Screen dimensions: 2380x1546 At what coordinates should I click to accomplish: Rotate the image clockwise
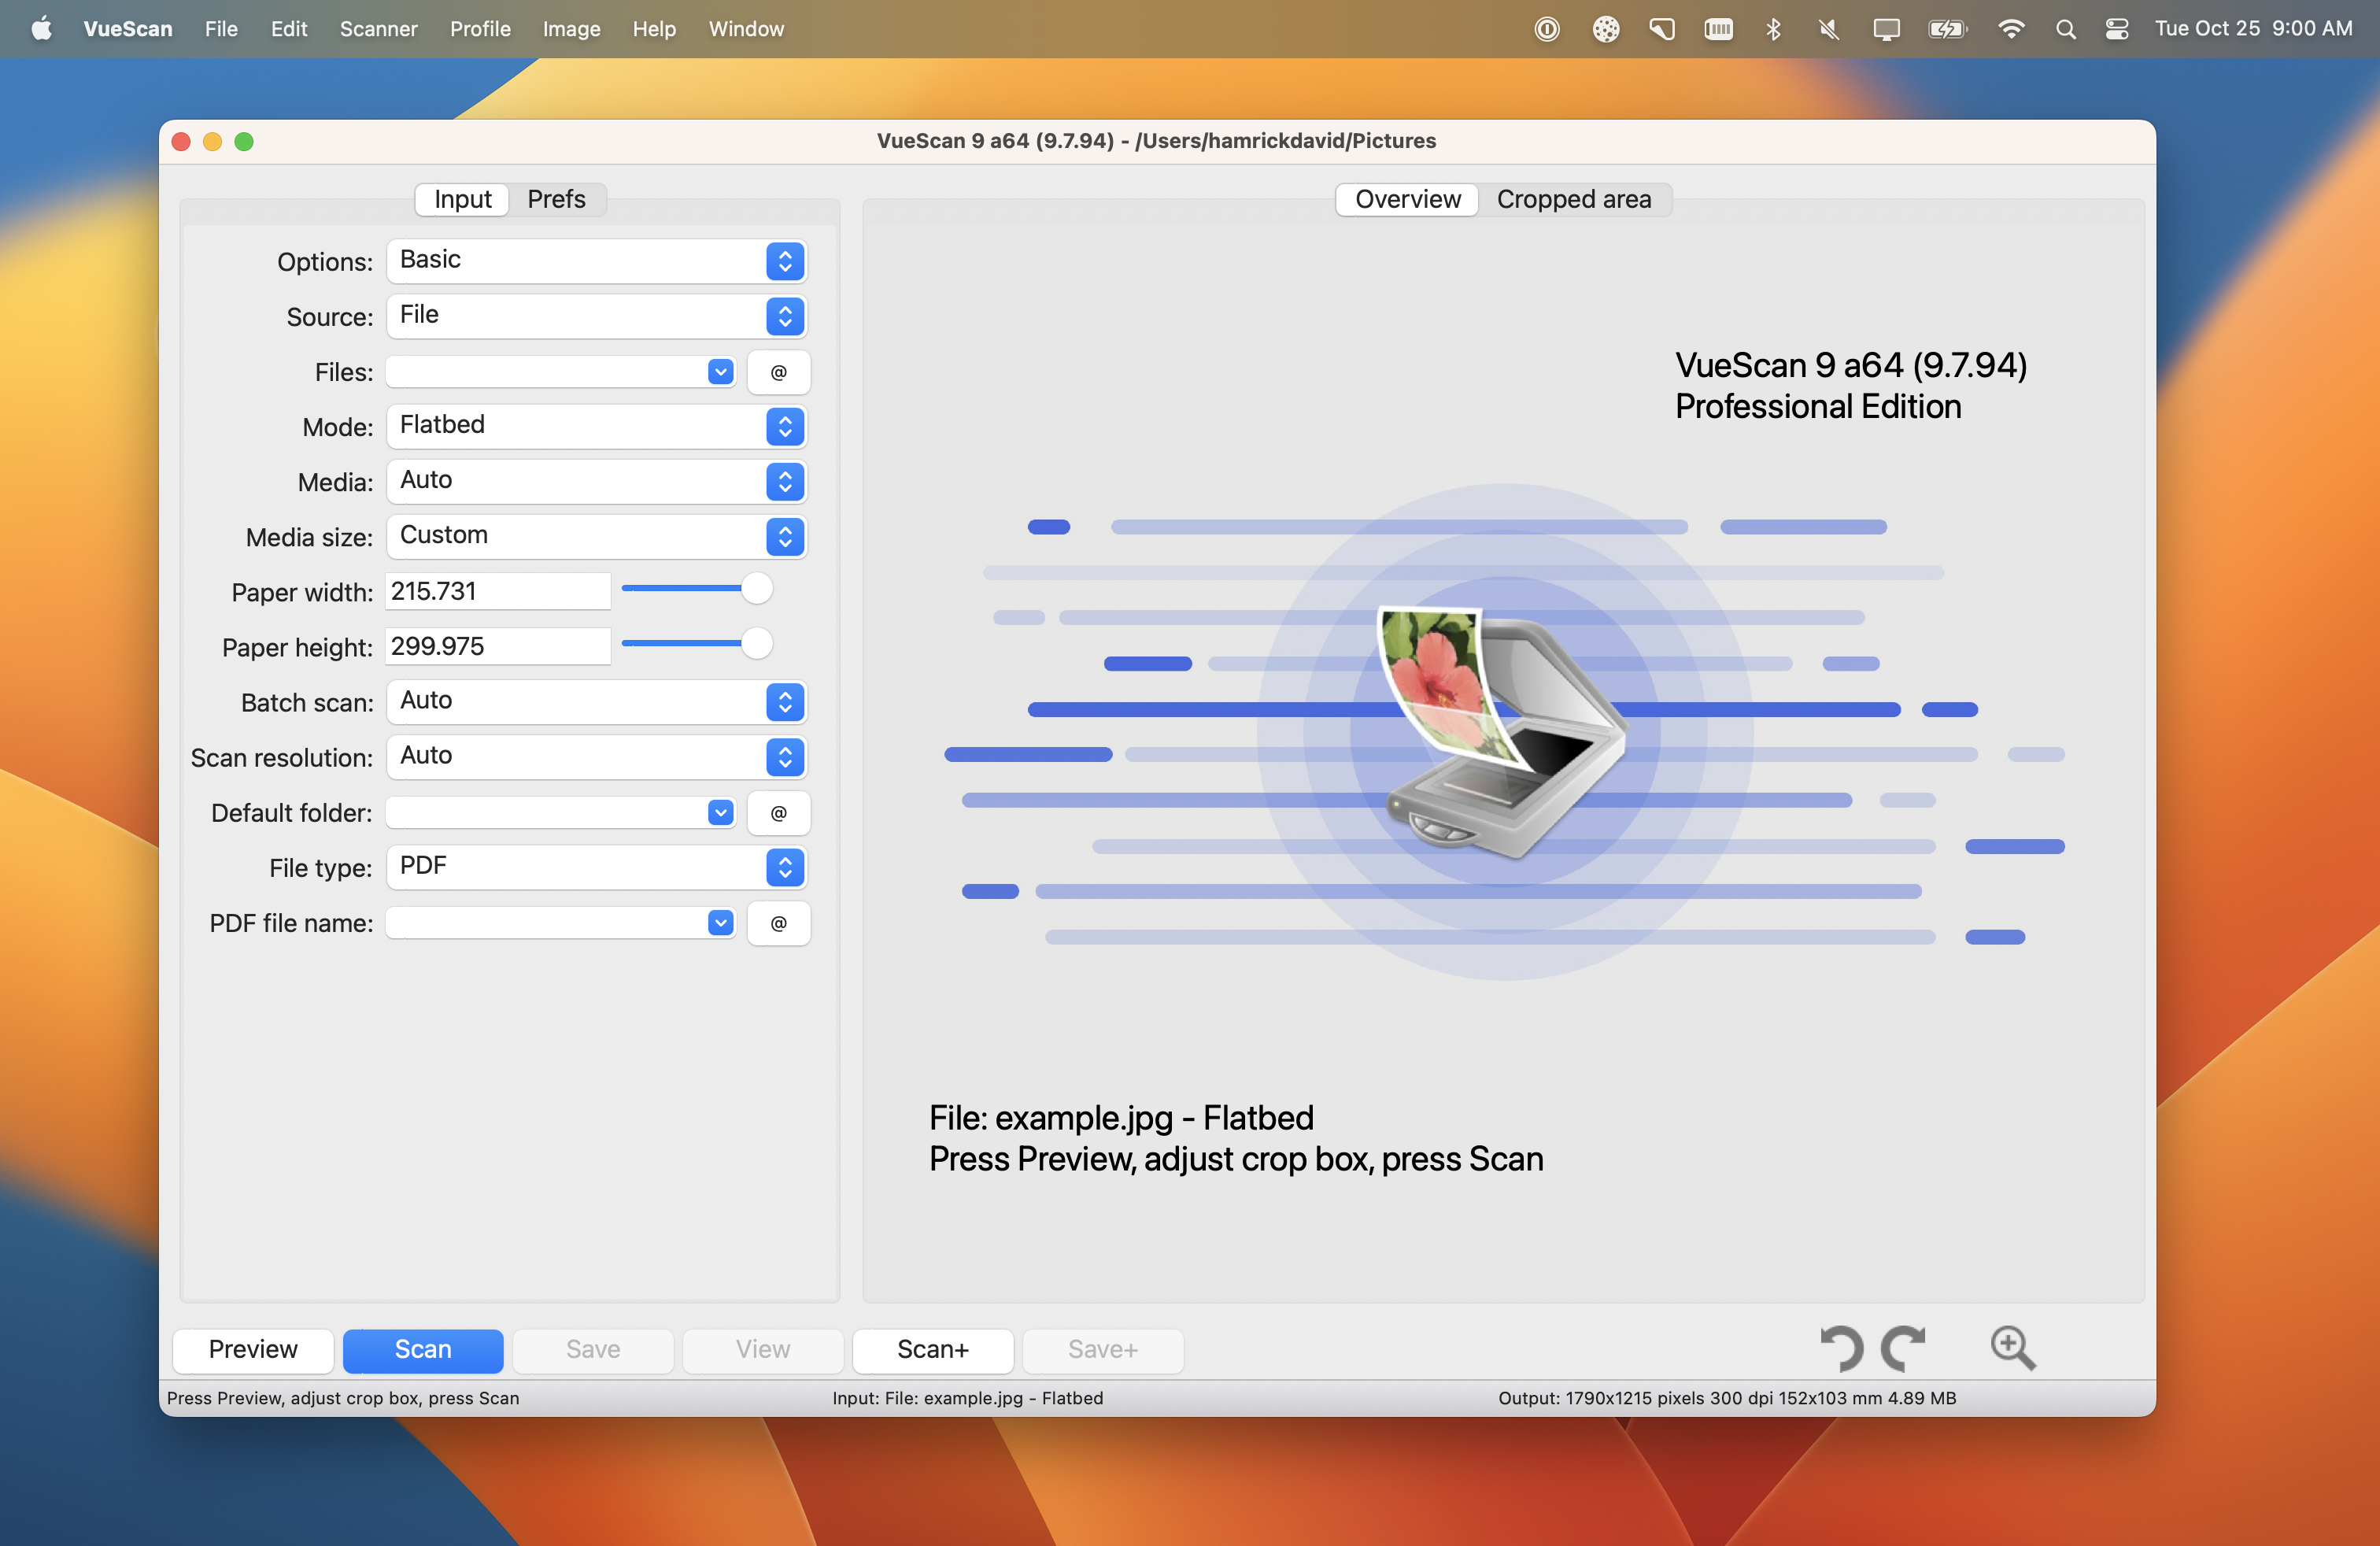click(x=1904, y=1348)
